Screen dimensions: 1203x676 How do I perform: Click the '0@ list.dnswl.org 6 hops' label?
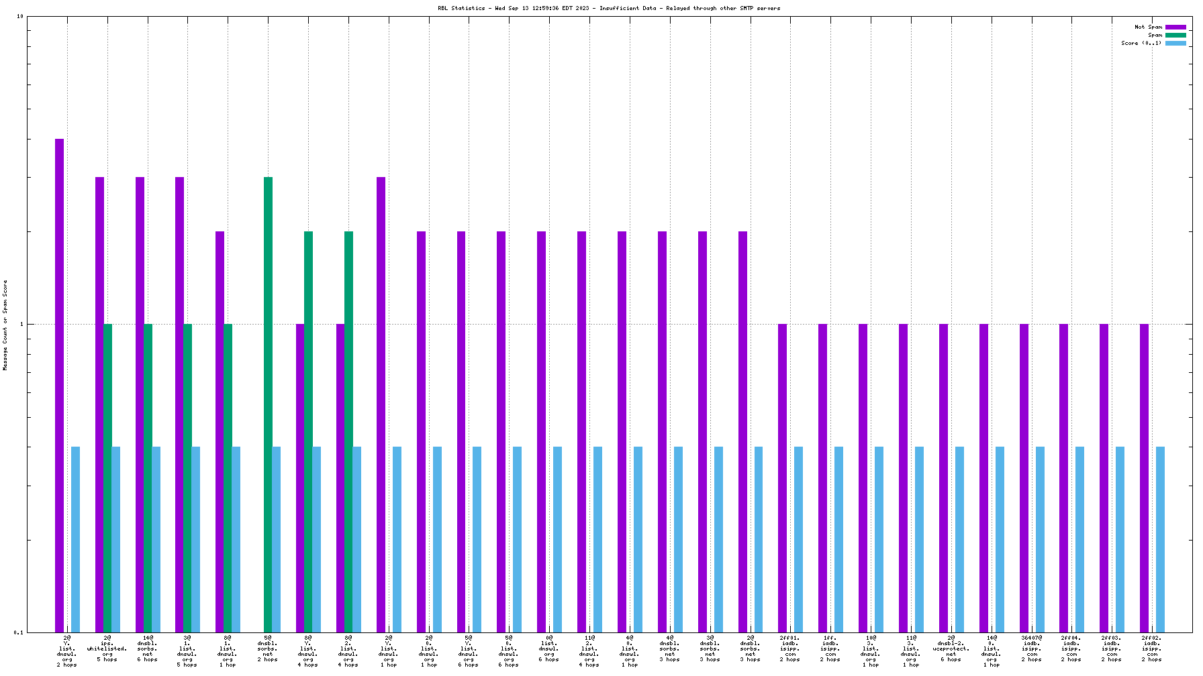click(549, 649)
